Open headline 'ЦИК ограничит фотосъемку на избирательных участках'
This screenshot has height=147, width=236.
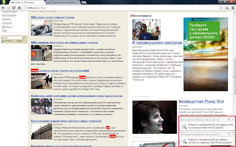[x=65, y=43]
